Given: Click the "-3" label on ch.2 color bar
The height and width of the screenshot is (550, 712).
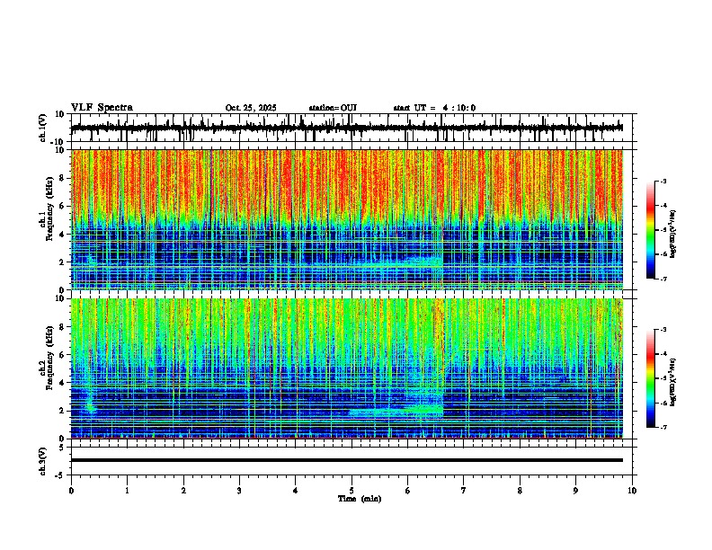Looking at the screenshot, I should pyautogui.click(x=663, y=330).
